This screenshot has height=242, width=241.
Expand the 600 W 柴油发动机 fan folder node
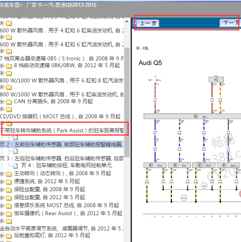[2, 23]
